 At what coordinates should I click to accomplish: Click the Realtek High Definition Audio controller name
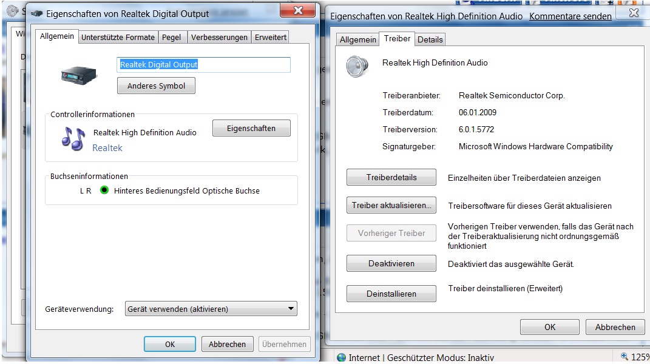144,133
